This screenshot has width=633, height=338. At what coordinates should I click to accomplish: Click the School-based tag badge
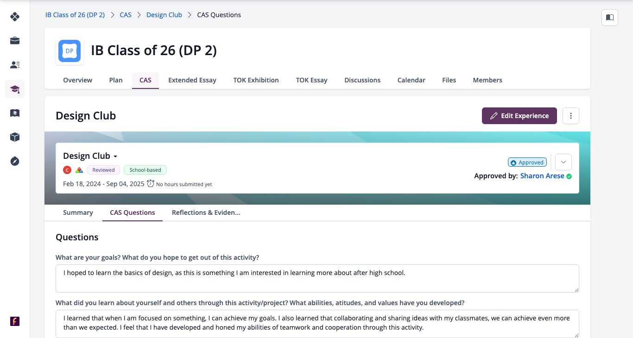coord(146,170)
